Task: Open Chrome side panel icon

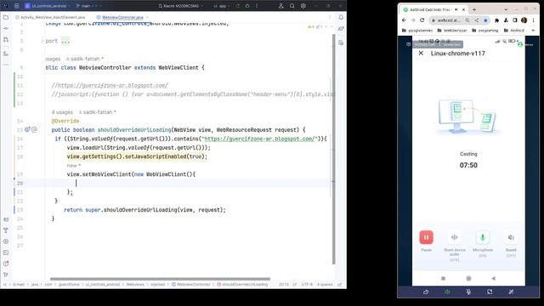Action: click(515, 20)
